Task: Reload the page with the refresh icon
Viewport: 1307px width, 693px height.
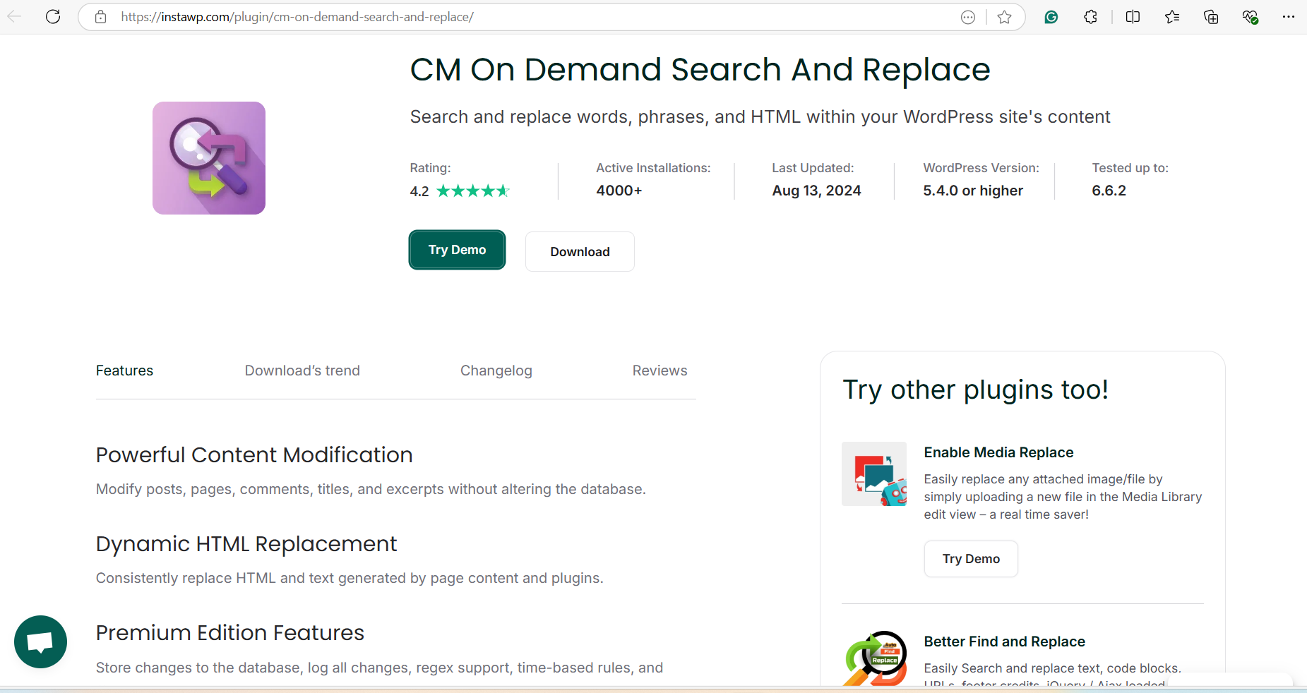Action: pyautogui.click(x=53, y=17)
